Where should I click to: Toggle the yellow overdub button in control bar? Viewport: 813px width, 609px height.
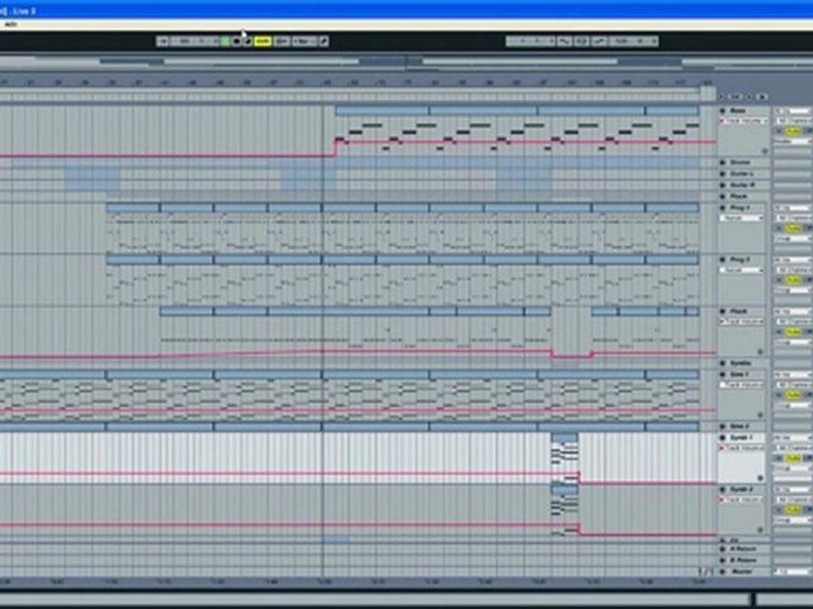[263, 41]
